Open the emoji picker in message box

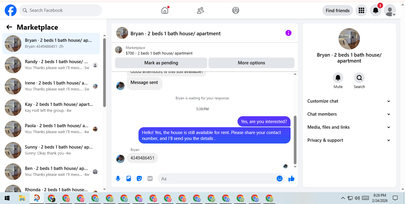279,179
